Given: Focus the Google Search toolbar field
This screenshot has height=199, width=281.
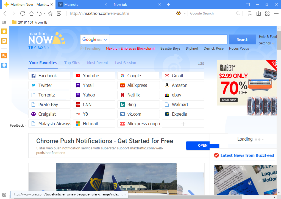Looking at the screenshot, I should point(212,13).
